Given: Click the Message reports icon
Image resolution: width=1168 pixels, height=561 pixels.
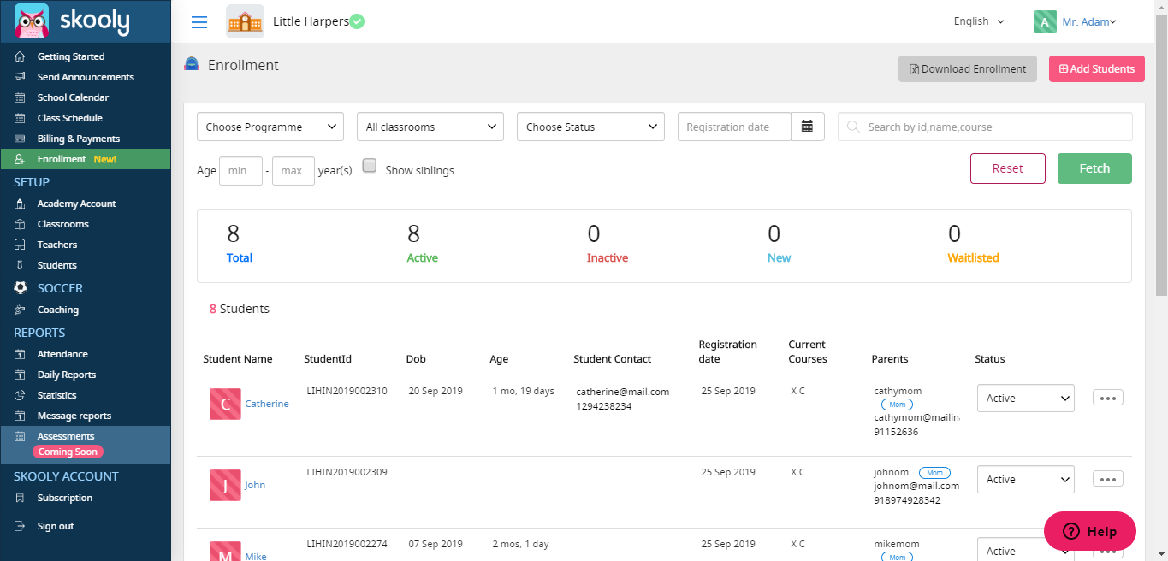Looking at the screenshot, I should pyautogui.click(x=20, y=416).
